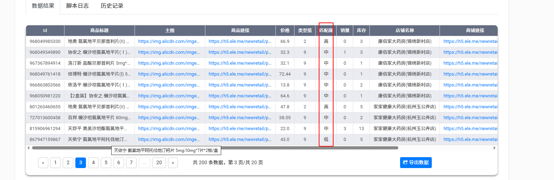Go to previous page with « arrow
The height and width of the screenshot is (180, 554).
click(43, 162)
